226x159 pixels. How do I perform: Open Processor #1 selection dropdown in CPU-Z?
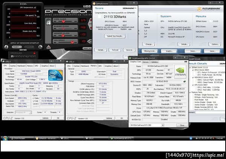[x=23, y=112]
